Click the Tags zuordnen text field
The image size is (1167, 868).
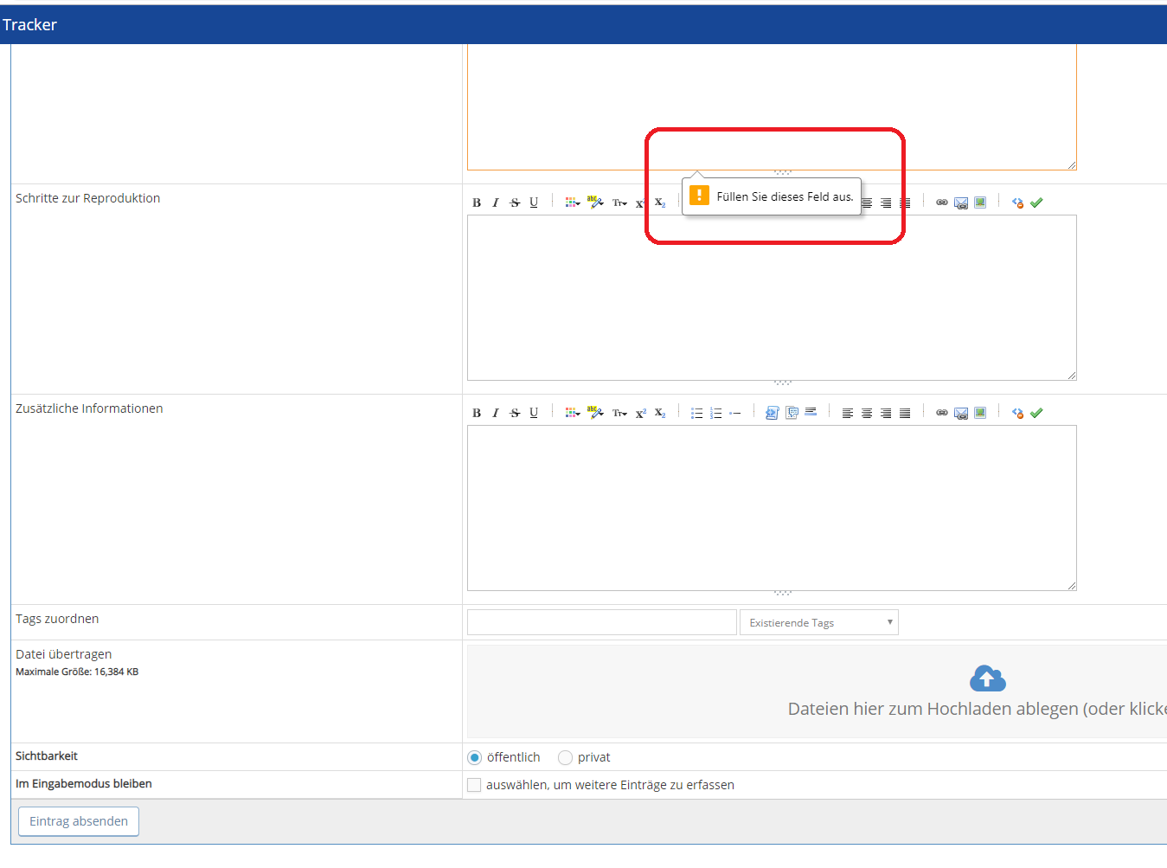[601, 623]
